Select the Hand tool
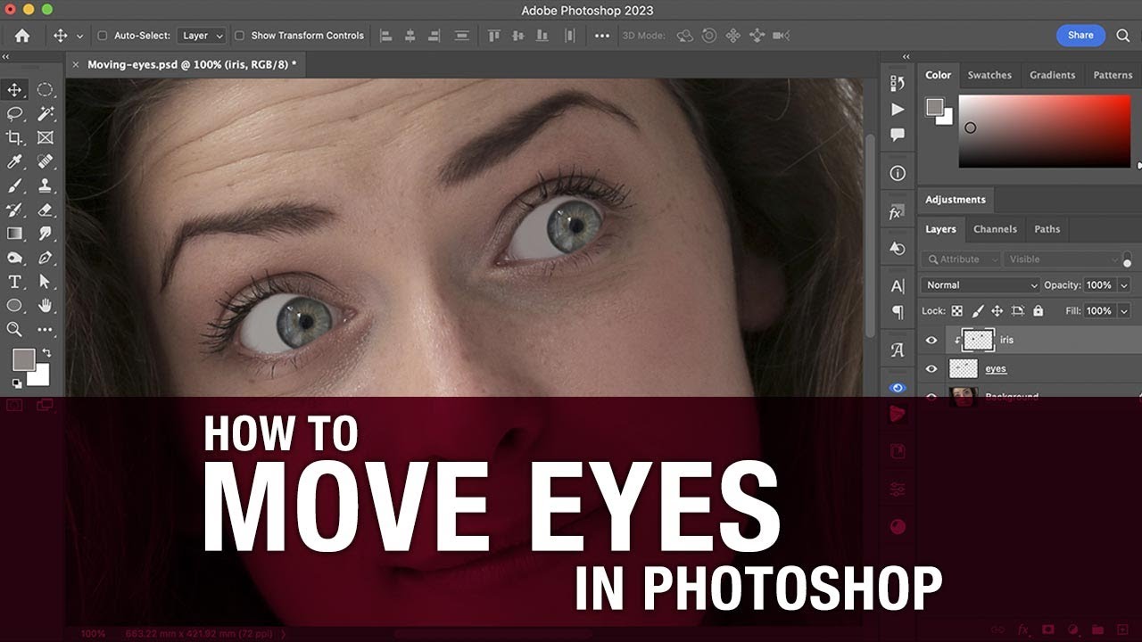1142x642 pixels. (46, 306)
